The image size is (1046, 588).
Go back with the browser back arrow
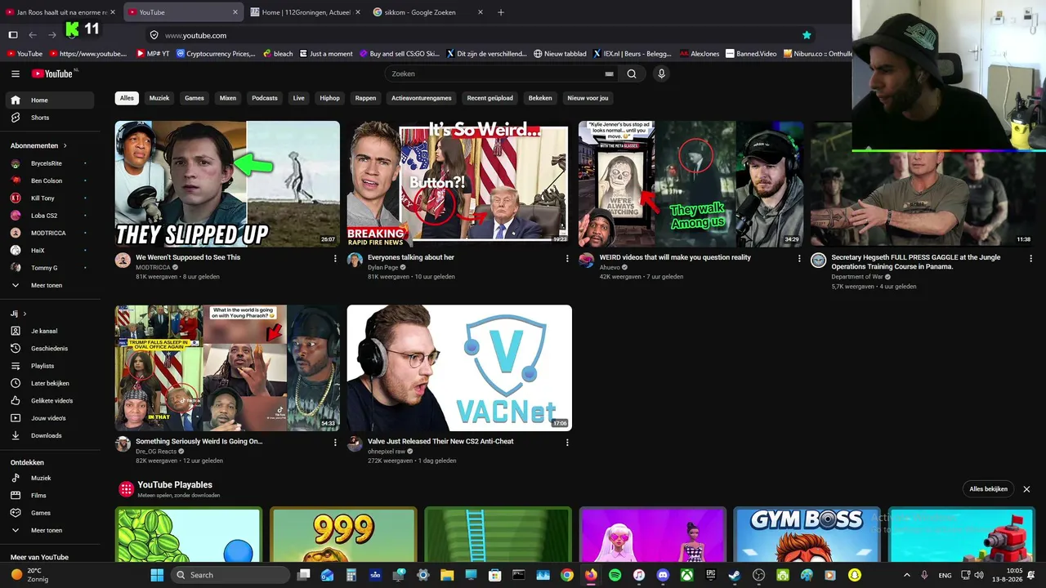tap(33, 35)
